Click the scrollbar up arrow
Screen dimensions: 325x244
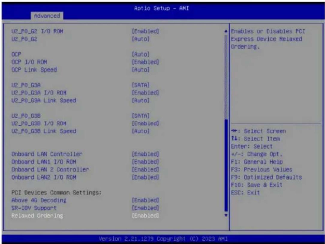coord(226,31)
